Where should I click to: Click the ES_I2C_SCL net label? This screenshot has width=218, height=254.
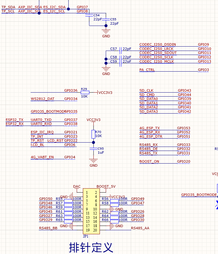point(54,11)
